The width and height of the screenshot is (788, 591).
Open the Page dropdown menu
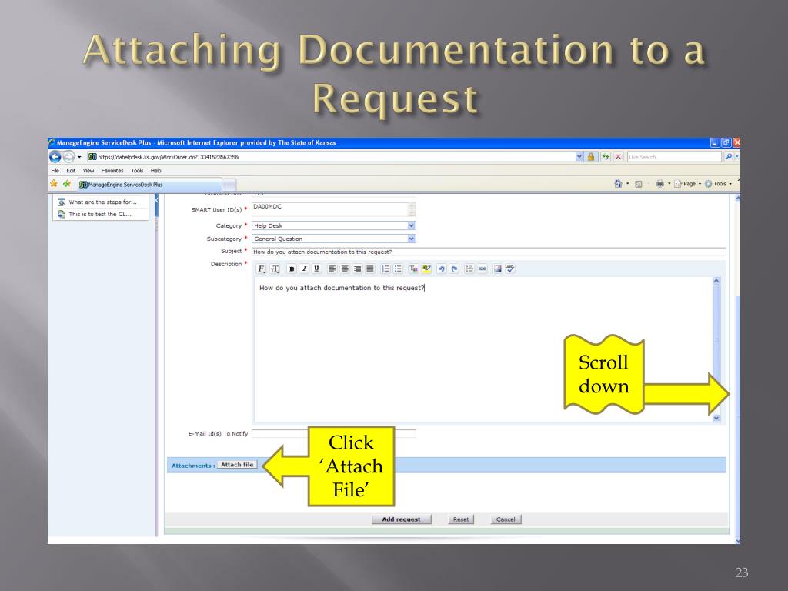(x=688, y=184)
